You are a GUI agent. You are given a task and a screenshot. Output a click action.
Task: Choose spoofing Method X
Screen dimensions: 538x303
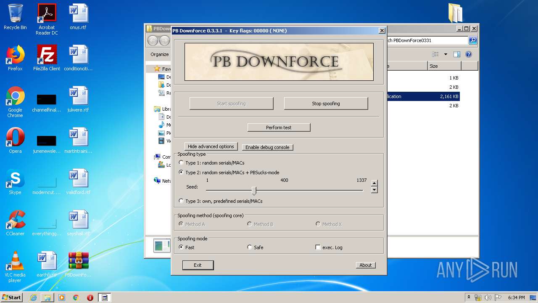click(x=318, y=224)
